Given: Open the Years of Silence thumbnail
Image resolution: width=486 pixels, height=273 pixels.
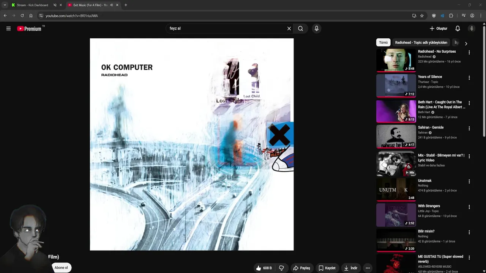Looking at the screenshot, I should [x=396, y=86].
